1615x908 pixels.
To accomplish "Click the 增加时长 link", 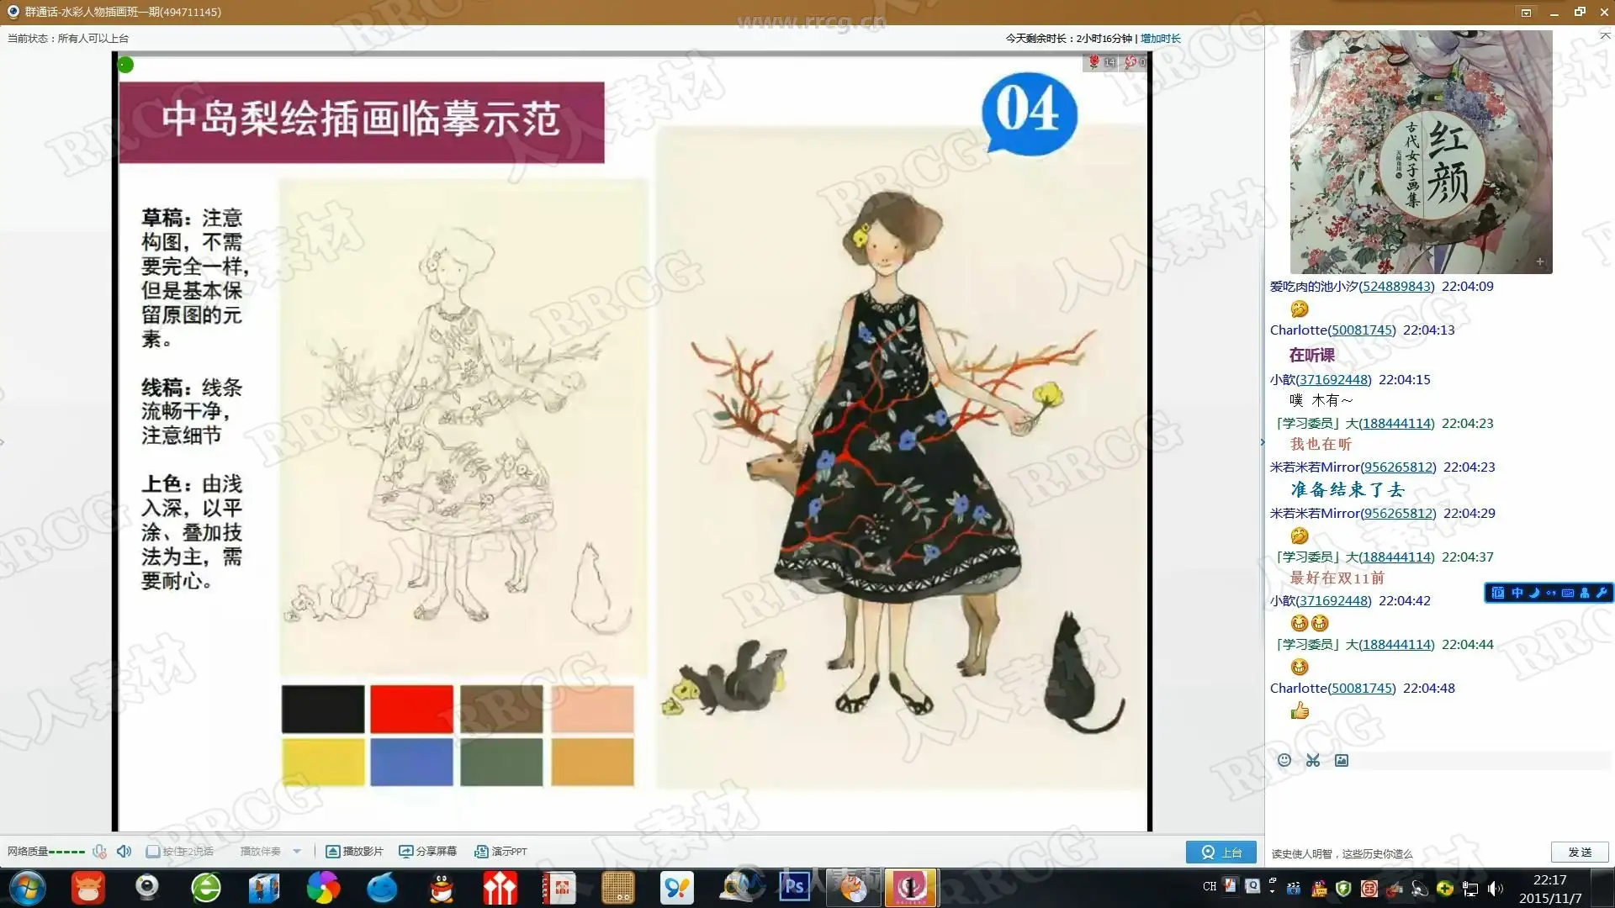I will [1161, 38].
